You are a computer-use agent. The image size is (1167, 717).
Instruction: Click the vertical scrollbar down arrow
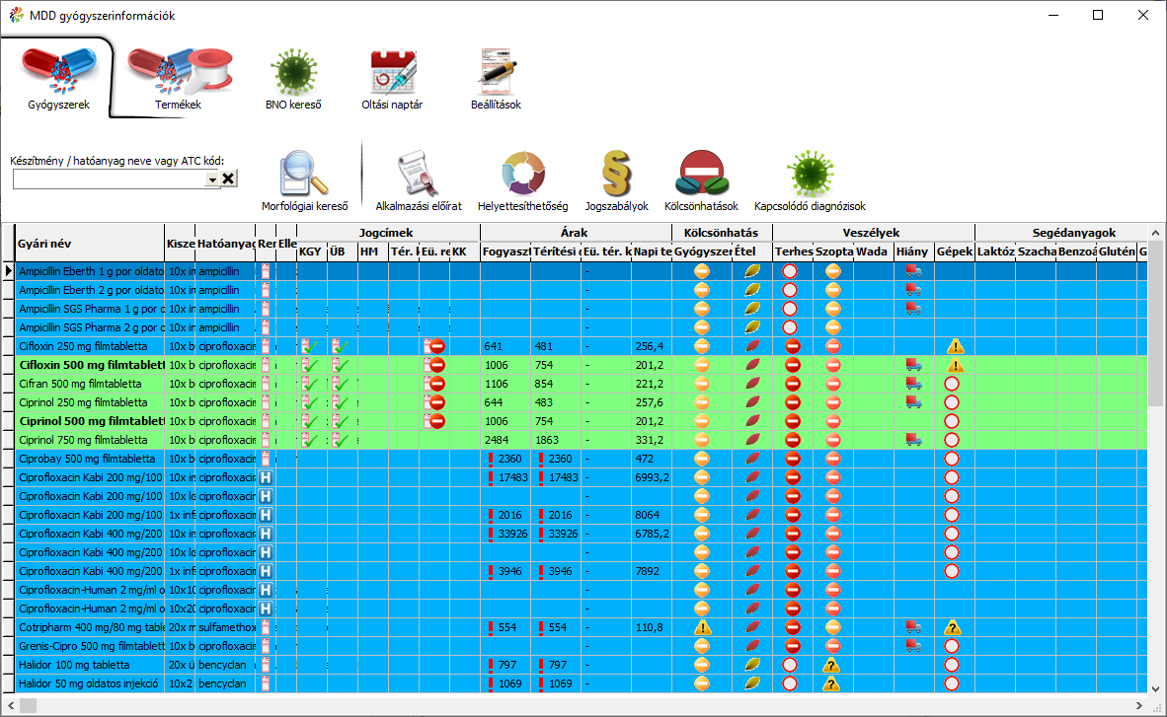[1155, 688]
